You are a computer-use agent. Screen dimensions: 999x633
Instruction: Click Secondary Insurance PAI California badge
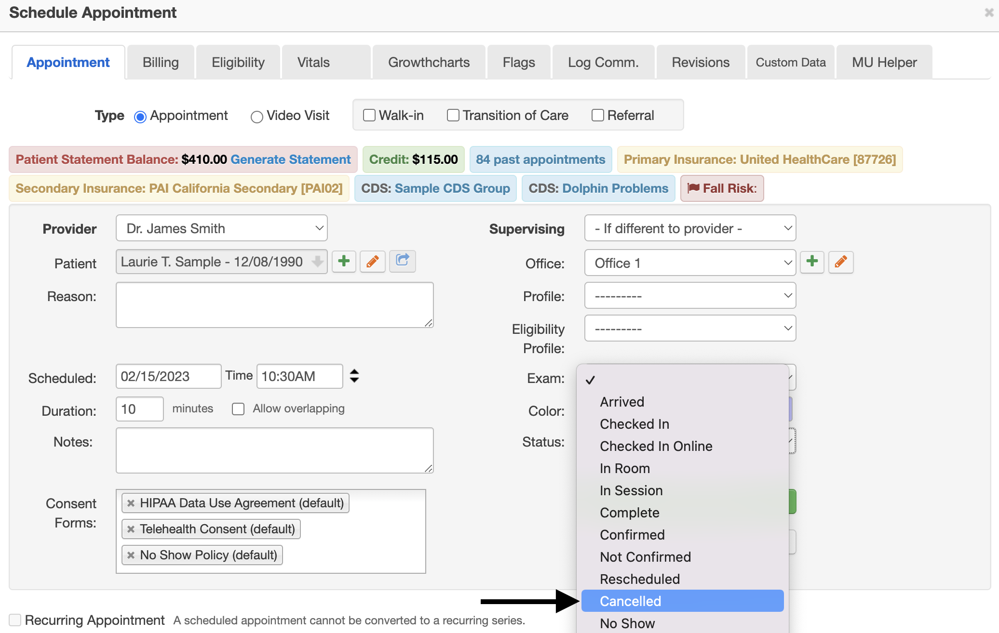click(179, 188)
